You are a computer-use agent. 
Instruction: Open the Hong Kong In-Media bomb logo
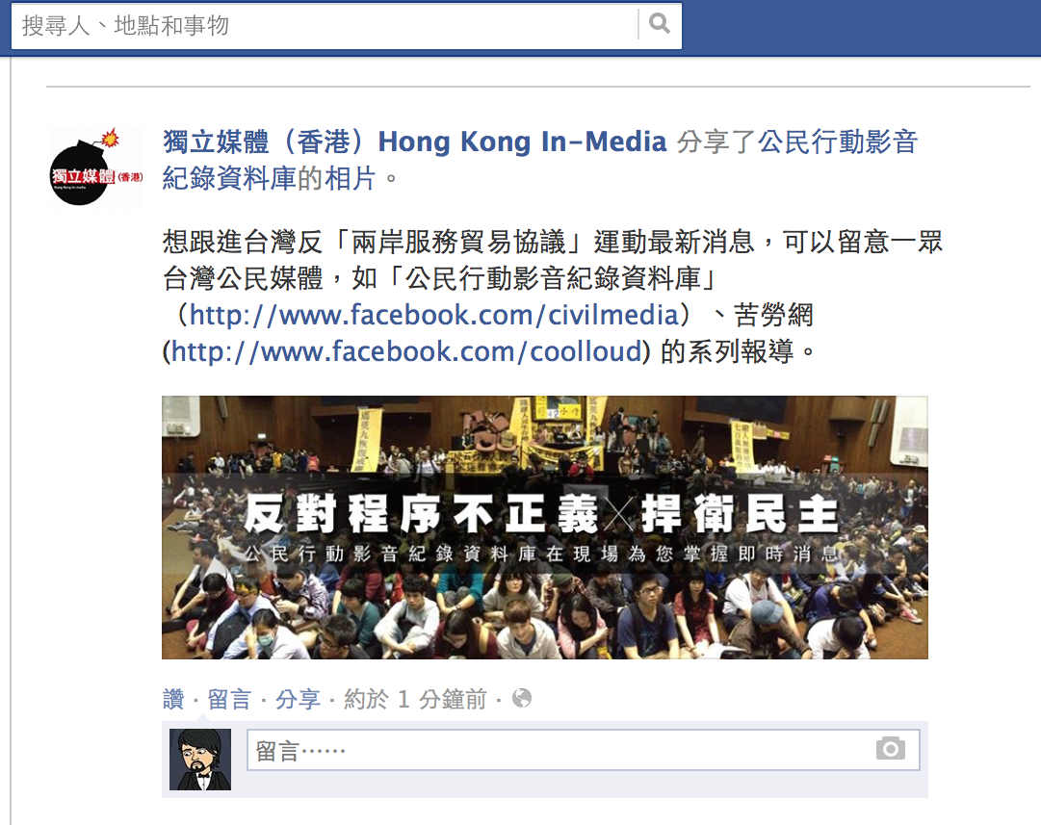pos(96,166)
